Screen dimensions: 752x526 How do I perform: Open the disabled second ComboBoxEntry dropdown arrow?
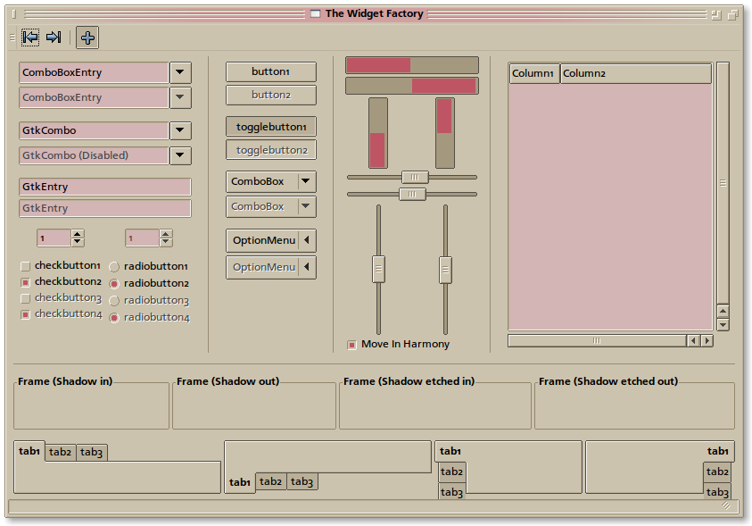tap(180, 97)
